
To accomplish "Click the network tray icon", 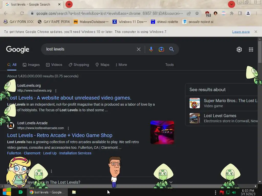I will point(228,192).
